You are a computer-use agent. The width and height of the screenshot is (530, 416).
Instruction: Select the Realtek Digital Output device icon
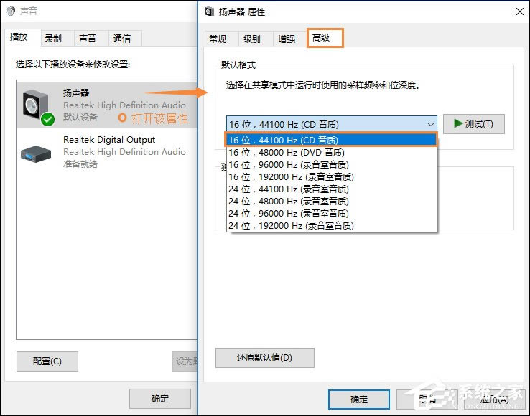(x=36, y=153)
